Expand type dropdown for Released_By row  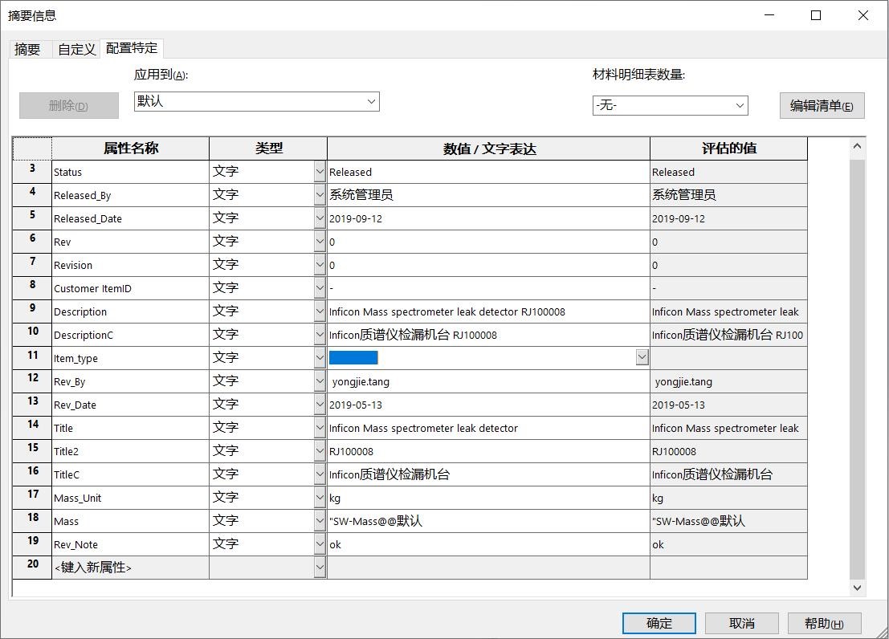click(320, 195)
